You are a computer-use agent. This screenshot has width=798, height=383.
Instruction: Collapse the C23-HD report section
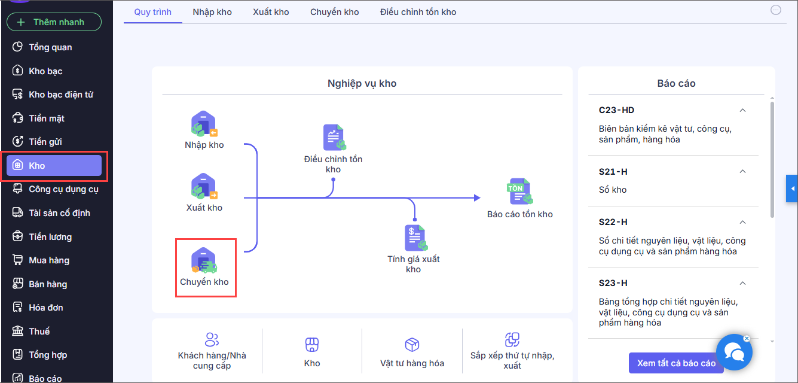(742, 111)
